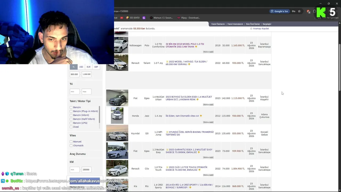Viewport: 341px width, 192px height.
Task: Expand the Araç Durumu filter section
Action: click(78, 154)
